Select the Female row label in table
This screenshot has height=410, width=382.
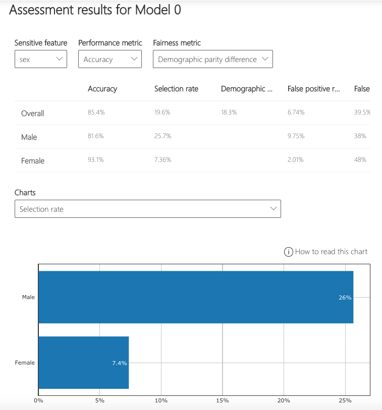coord(33,160)
